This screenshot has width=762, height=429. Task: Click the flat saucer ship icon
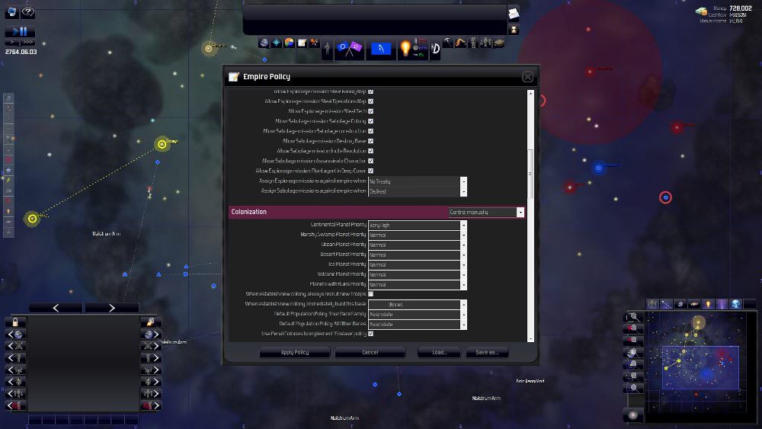[498, 43]
